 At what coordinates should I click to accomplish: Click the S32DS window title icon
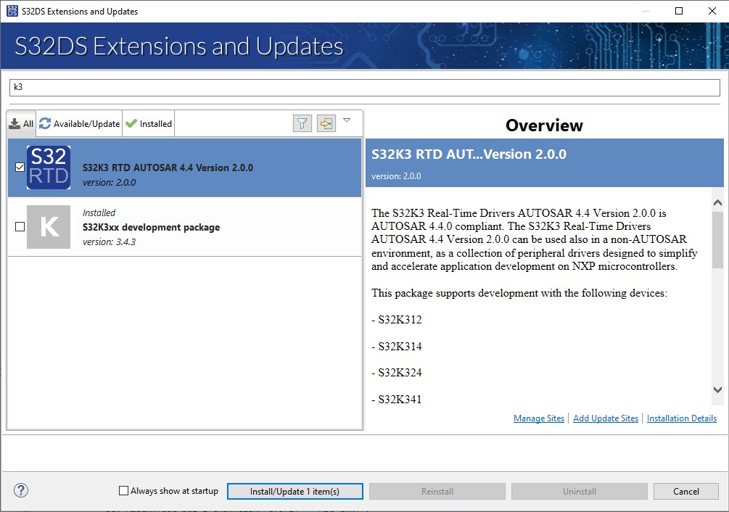tap(12, 11)
